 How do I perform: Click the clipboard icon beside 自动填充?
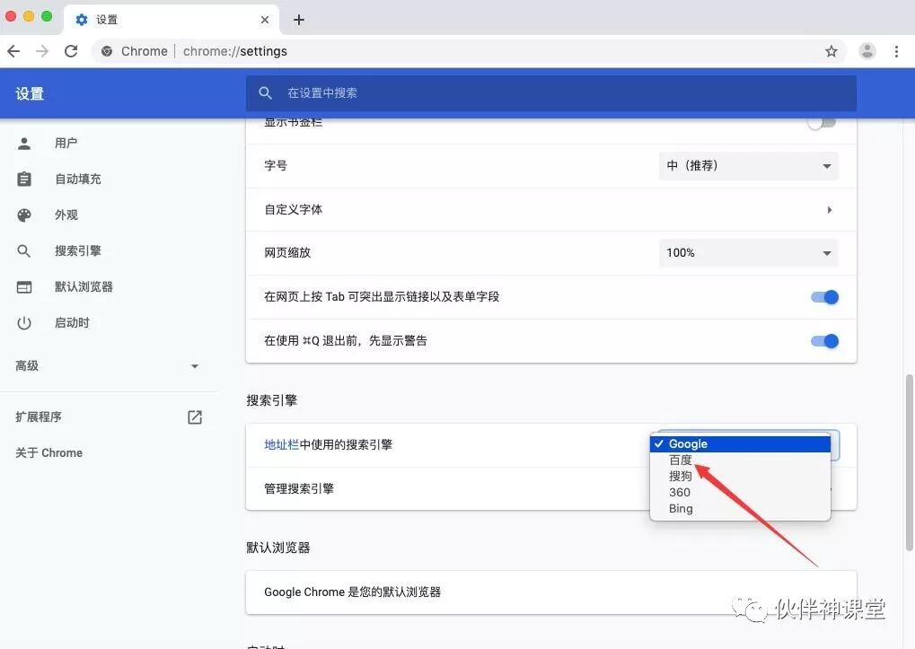(x=24, y=179)
